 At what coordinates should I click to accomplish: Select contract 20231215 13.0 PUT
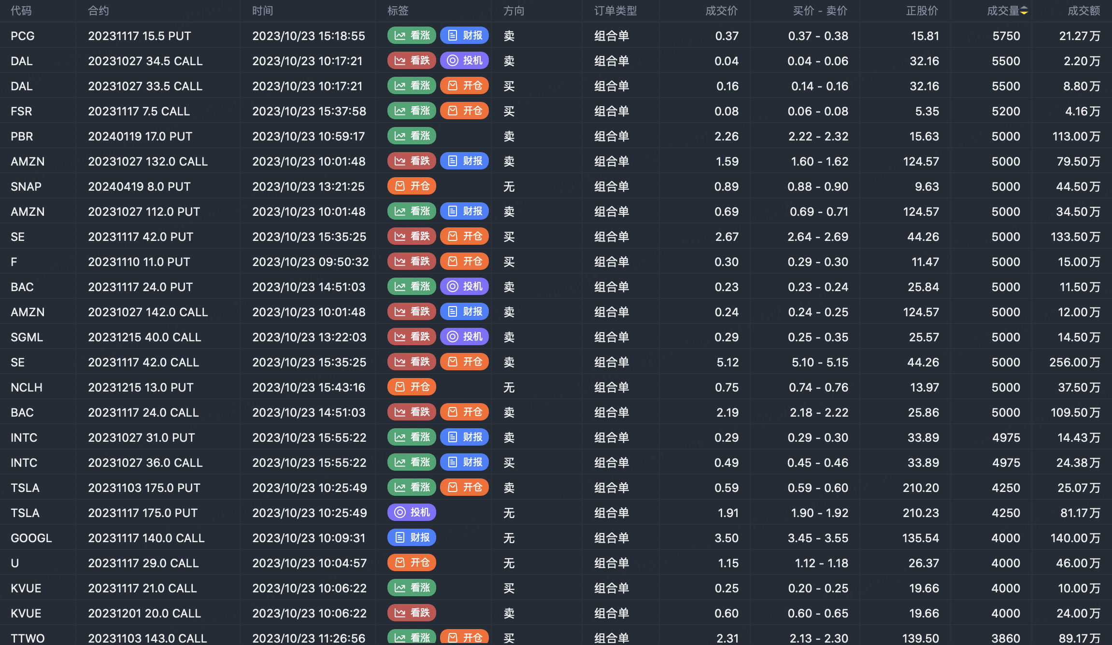[141, 387]
